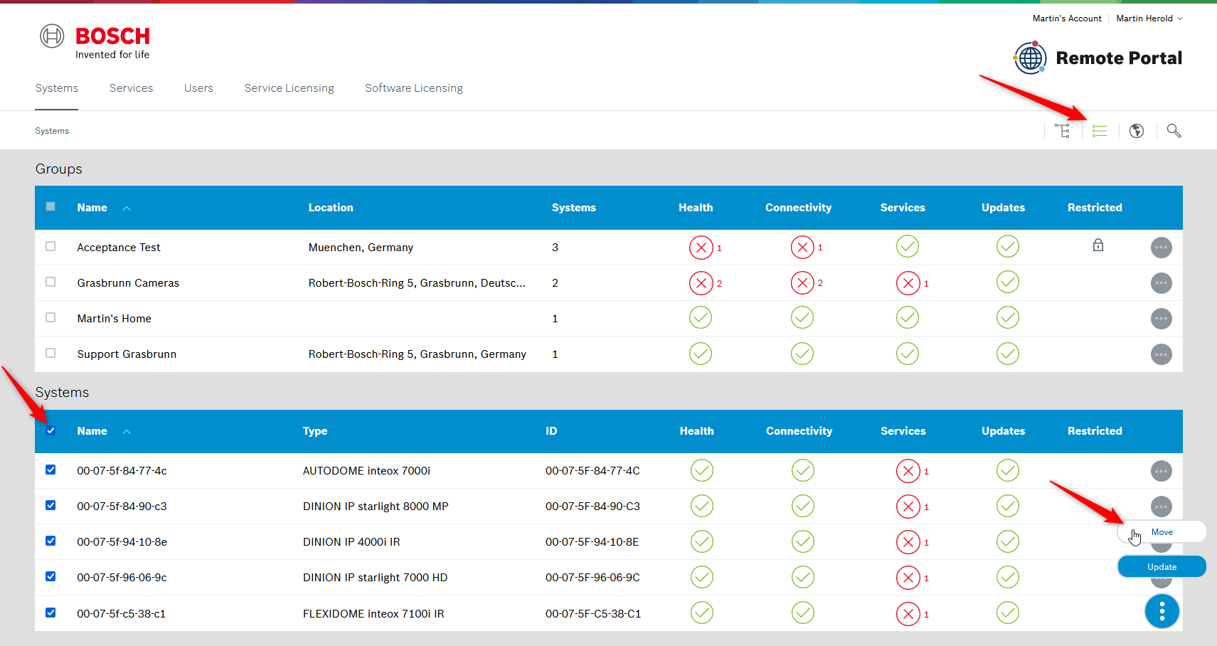
Task: Open more options for Martin's Home group
Action: pyautogui.click(x=1162, y=319)
